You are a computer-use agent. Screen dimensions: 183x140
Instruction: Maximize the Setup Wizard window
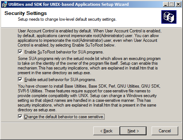tap(172, 4)
